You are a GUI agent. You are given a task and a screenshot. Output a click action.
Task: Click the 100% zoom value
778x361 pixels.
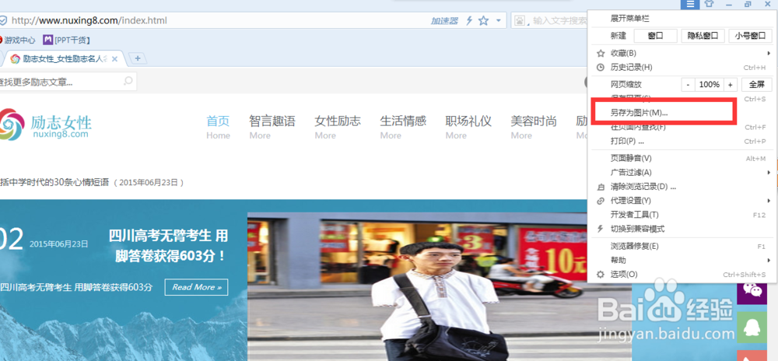tap(709, 84)
